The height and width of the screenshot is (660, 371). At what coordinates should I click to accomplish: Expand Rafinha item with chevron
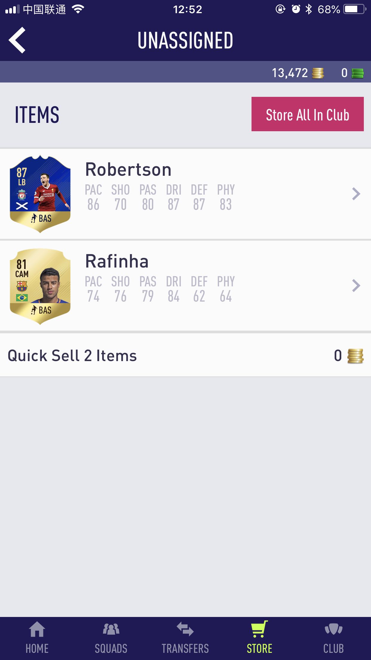[x=356, y=285]
